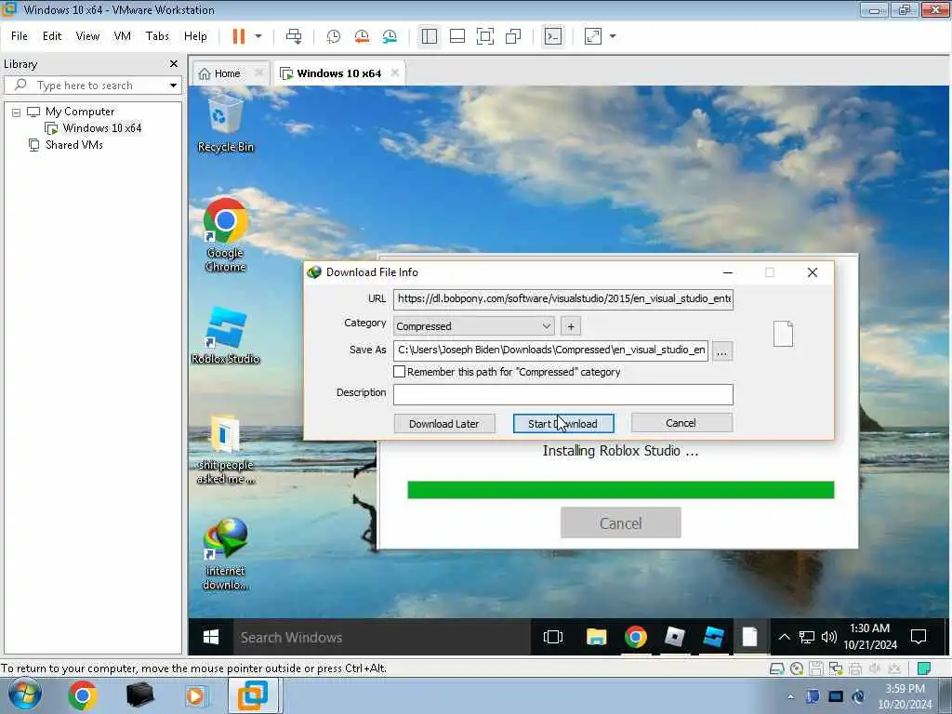Open the Edit menu

point(52,36)
